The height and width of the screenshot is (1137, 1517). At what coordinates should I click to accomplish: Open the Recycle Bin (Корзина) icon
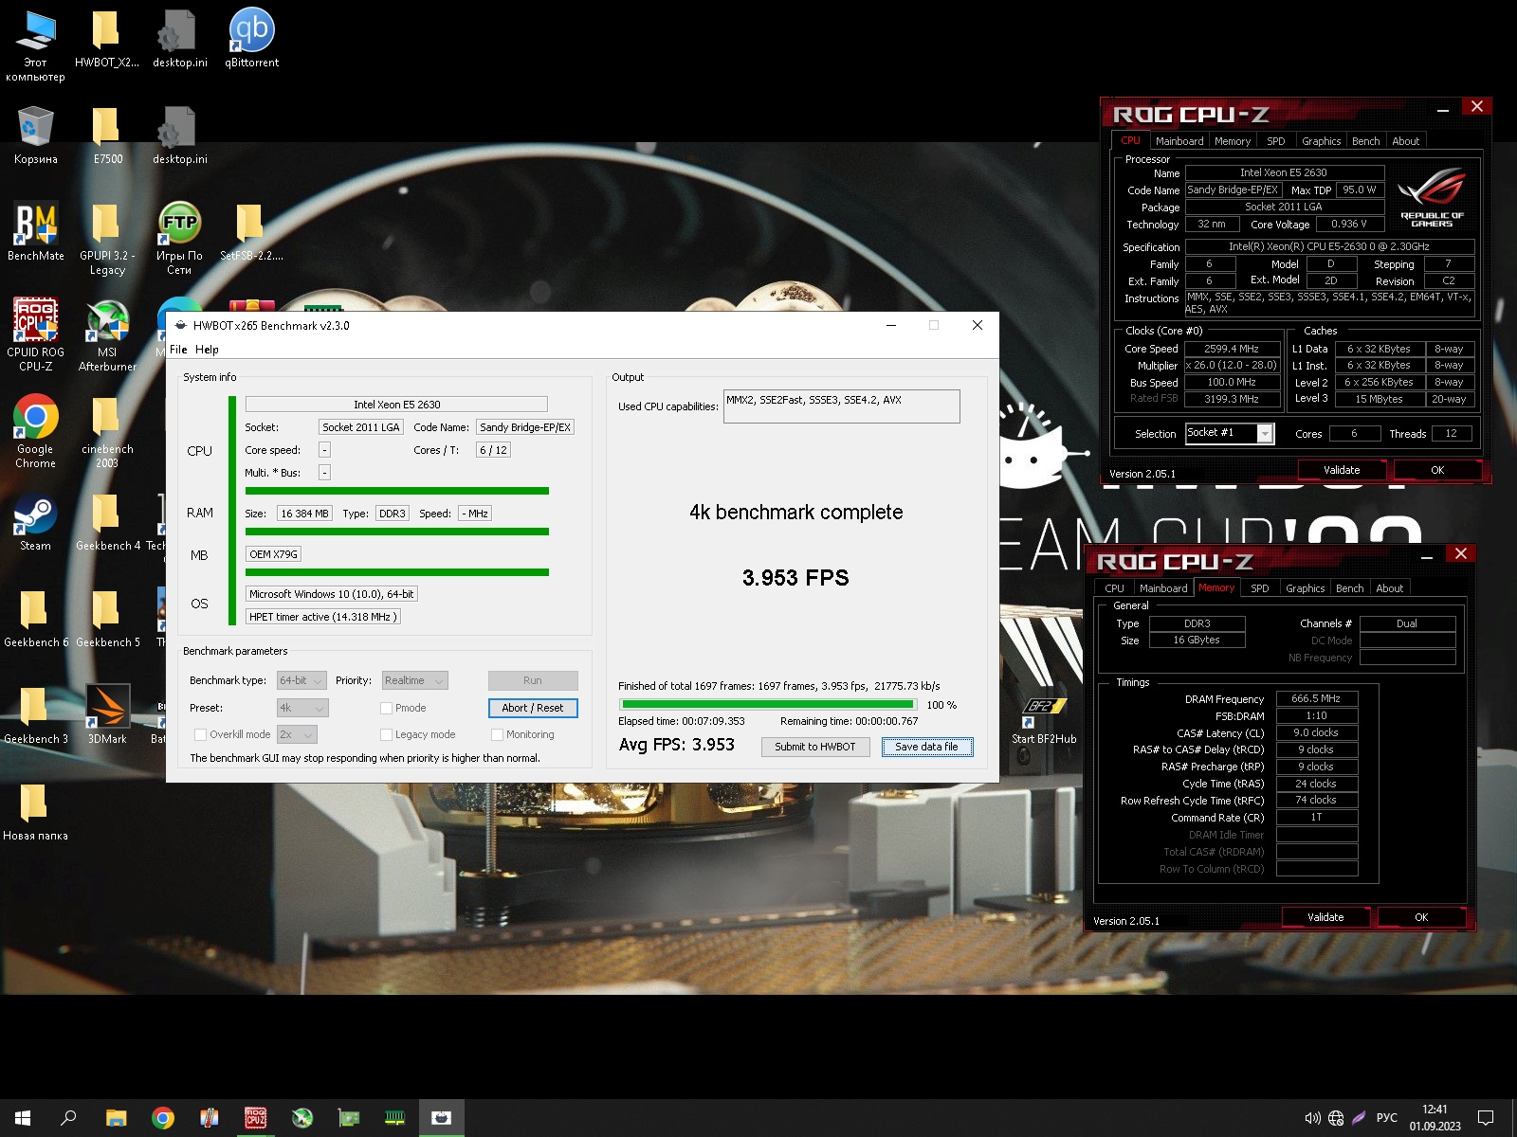pyautogui.click(x=36, y=135)
